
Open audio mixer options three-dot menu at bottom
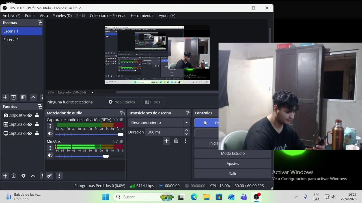[59, 176]
